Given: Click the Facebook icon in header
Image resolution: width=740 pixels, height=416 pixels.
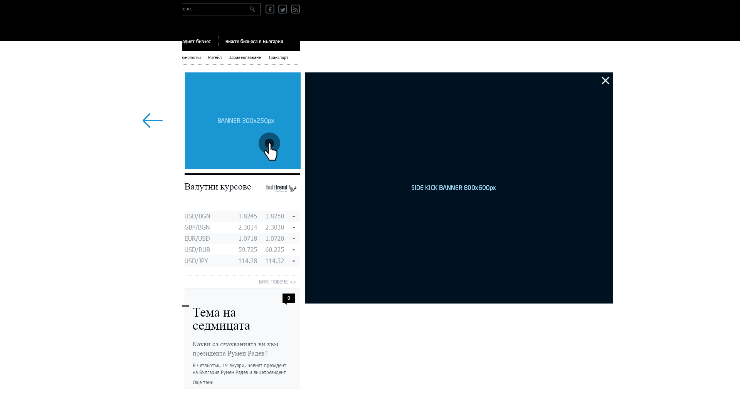Looking at the screenshot, I should tap(270, 9).
